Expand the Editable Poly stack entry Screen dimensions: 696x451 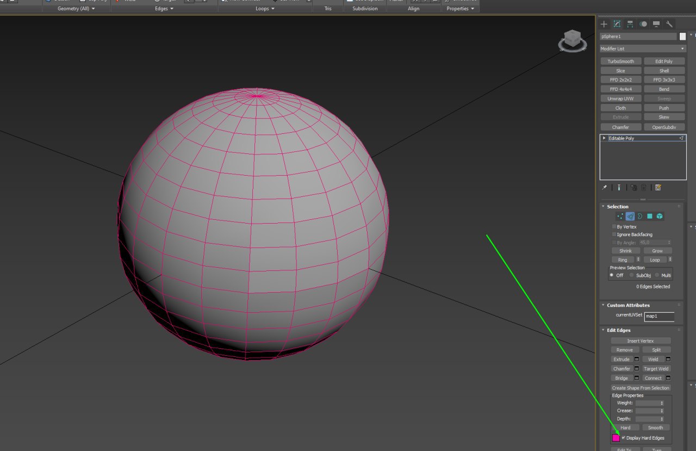pyautogui.click(x=604, y=138)
